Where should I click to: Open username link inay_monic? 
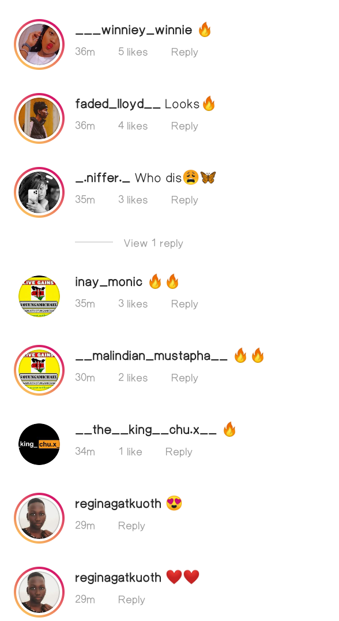point(108,282)
